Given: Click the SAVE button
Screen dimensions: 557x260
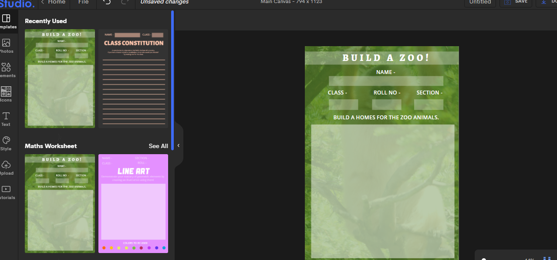Looking at the screenshot, I should point(516,2).
